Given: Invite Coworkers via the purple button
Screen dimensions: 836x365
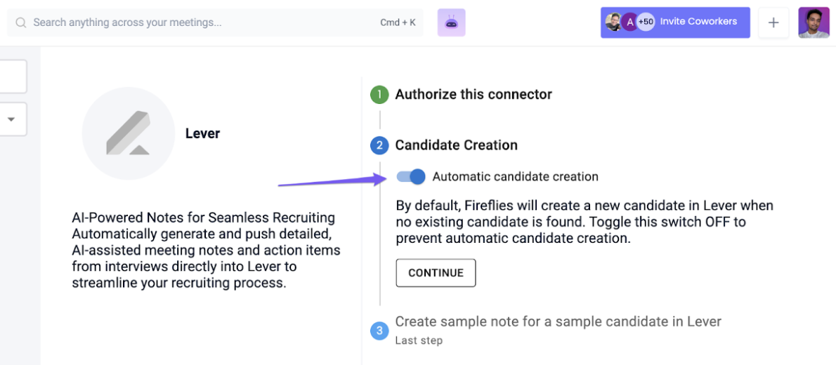Looking at the screenshot, I should tap(676, 22).
